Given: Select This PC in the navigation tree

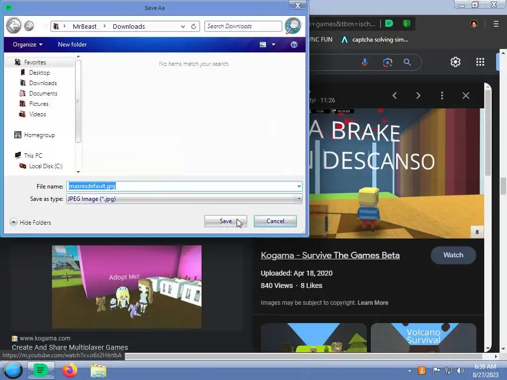Looking at the screenshot, I should pos(33,156).
